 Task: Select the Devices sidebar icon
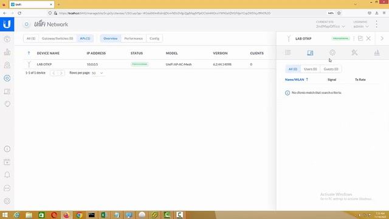click(7, 78)
